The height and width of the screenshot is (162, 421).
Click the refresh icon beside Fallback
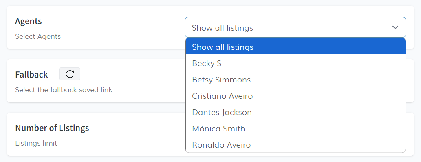tap(70, 74)
